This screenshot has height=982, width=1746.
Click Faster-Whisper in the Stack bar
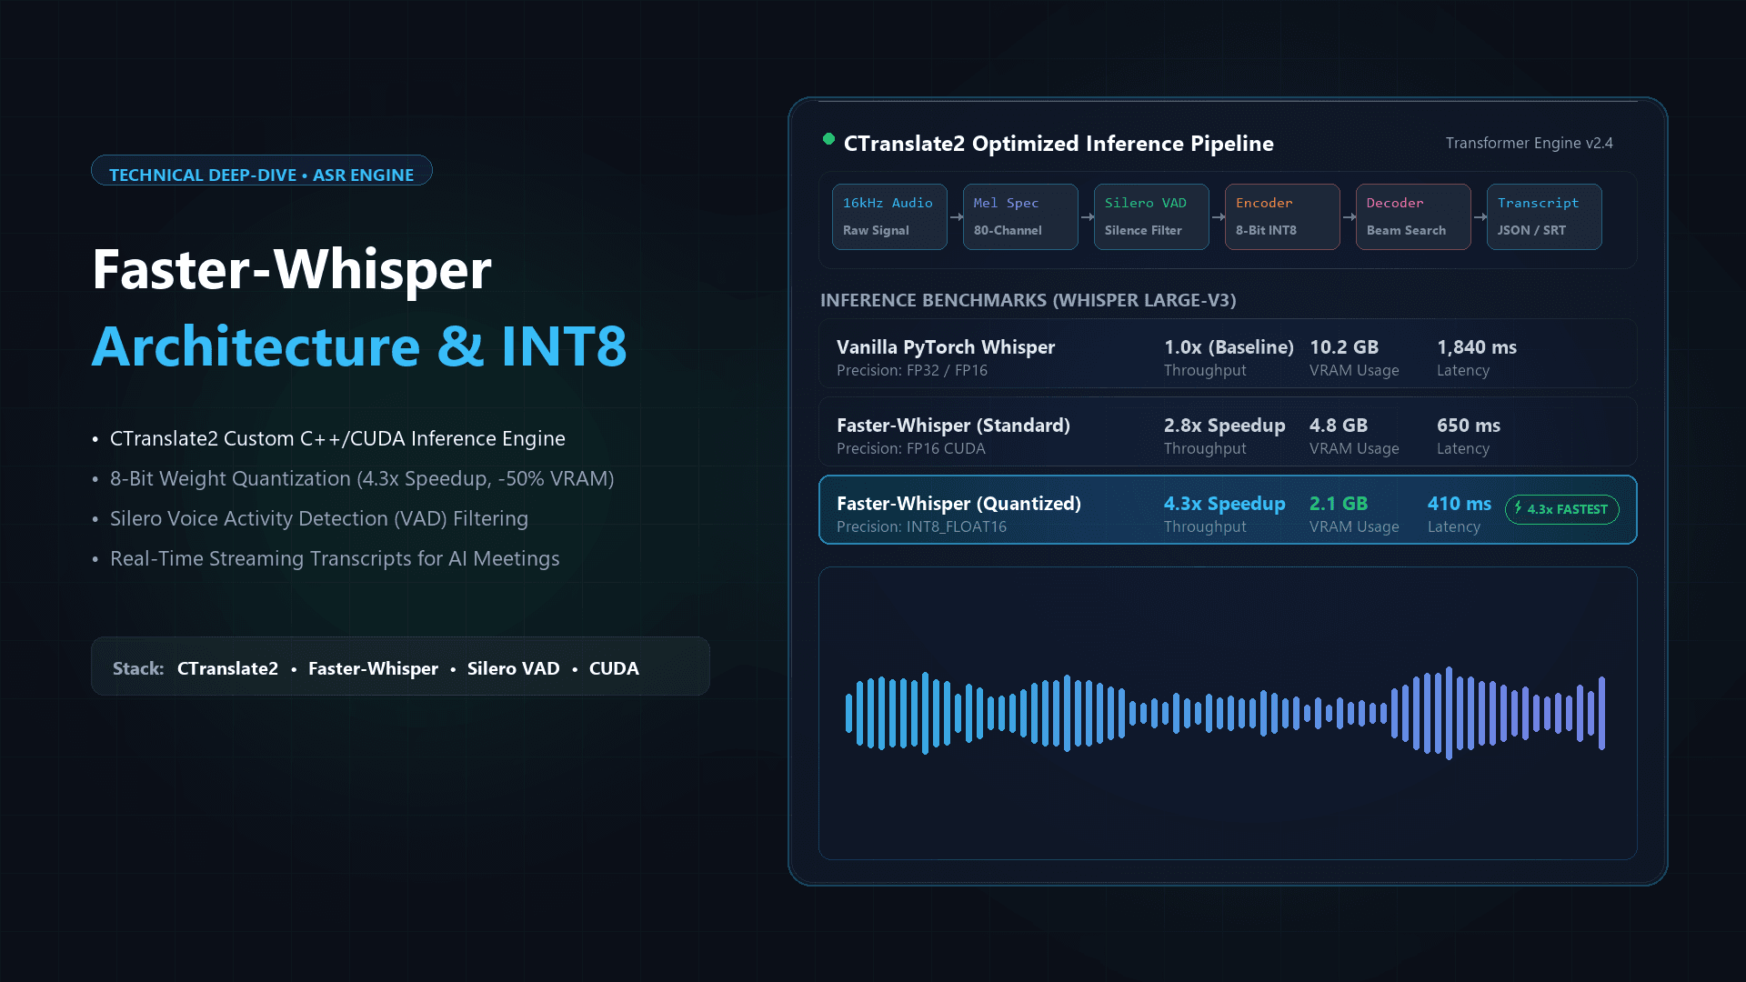(x=373, y=669)
